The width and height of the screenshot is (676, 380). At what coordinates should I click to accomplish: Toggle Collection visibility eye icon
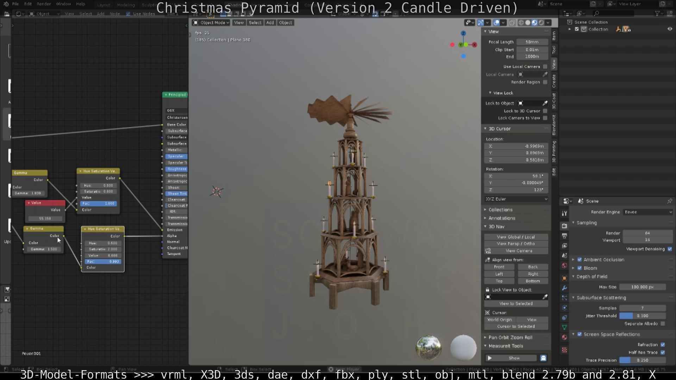tap(670, 29)
